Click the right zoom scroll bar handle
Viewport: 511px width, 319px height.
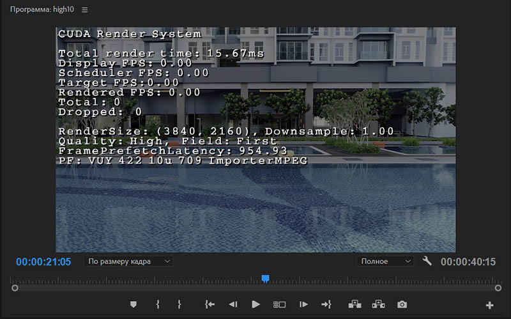click(498, 288)
